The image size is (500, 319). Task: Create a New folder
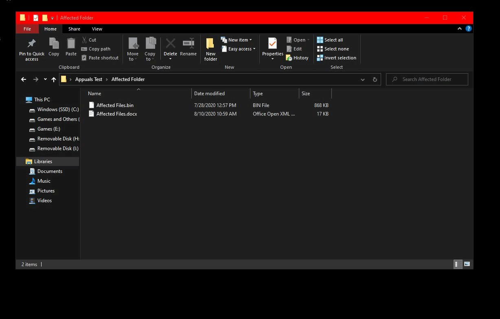211,49
